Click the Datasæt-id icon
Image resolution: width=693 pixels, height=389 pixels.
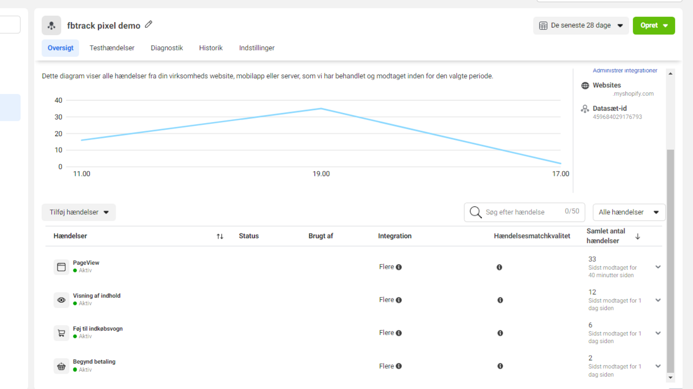pyautogui.click(x=585, y=108)
